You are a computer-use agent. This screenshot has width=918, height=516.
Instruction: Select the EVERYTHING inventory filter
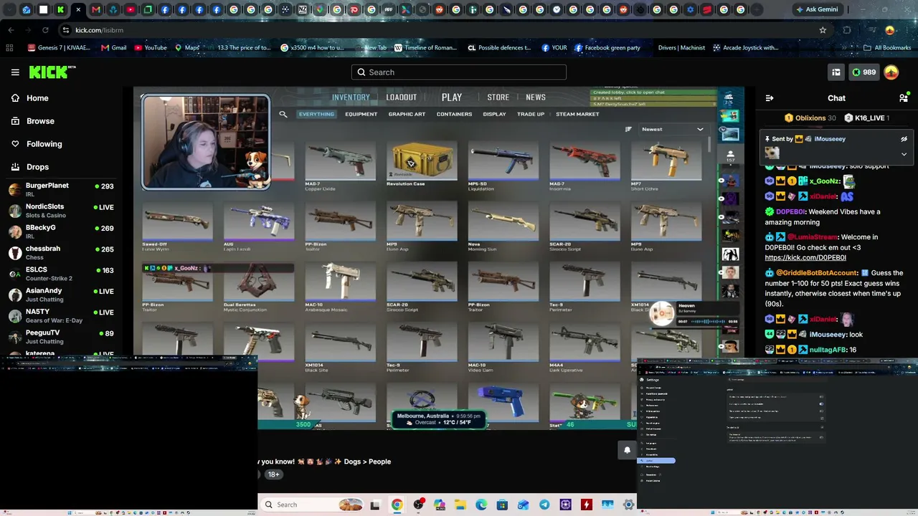(316, 114)
